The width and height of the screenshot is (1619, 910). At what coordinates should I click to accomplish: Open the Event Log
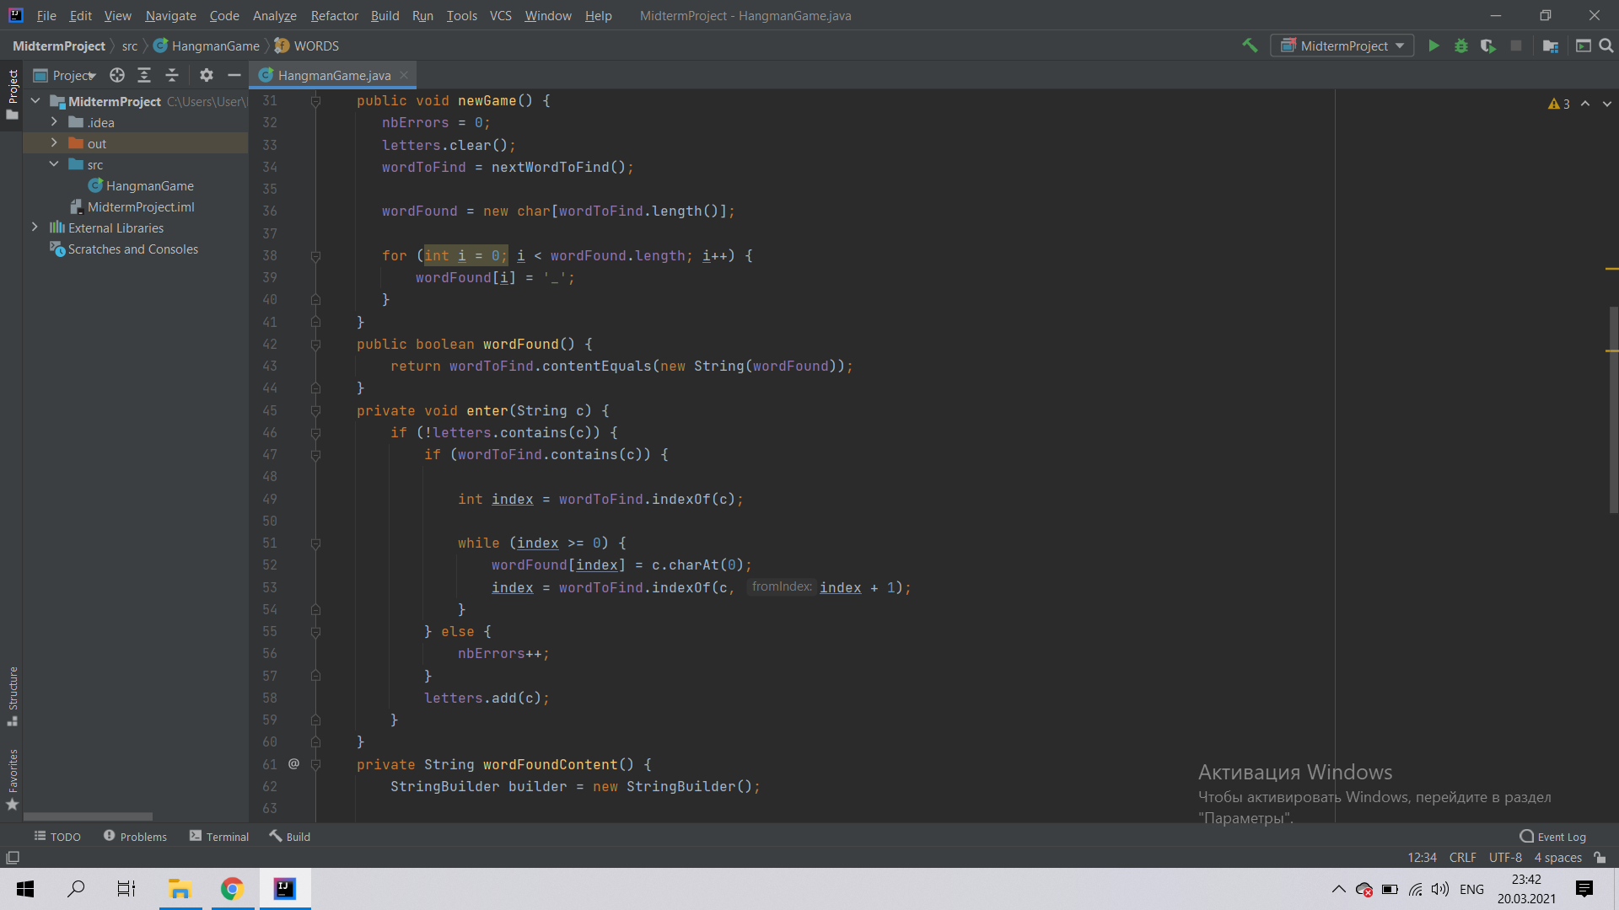[x=1560, y=836]
